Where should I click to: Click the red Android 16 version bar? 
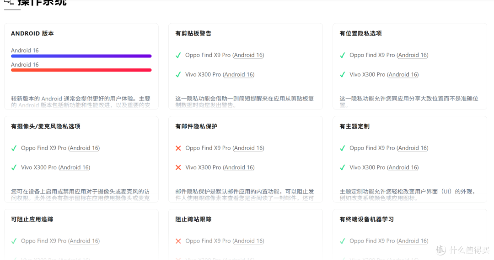point(81,70)
